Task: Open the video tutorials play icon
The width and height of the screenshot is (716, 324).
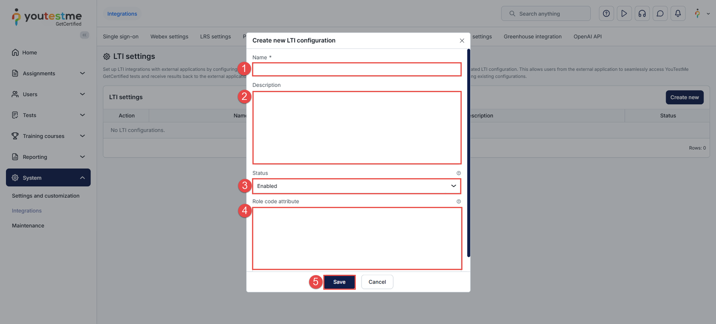Action: [x=624, y=13]
